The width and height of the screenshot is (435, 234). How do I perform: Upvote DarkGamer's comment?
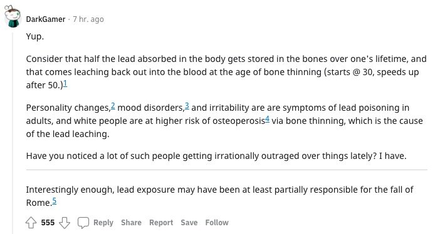[31, 222]
